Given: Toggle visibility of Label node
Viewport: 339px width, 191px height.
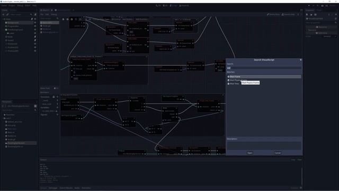Looking at the screenshot, I should tap(35, 33).
